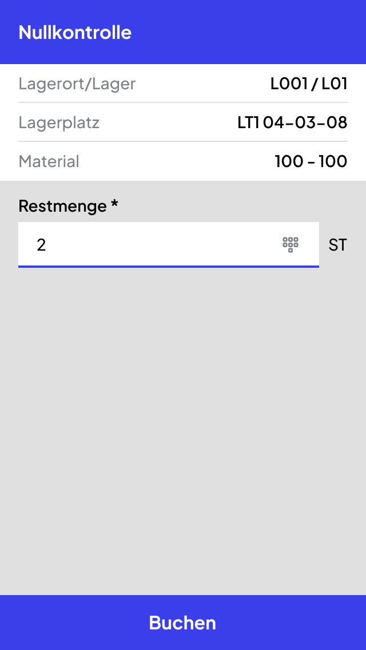Click the number 2 in the quantity field

pos(41,245)
